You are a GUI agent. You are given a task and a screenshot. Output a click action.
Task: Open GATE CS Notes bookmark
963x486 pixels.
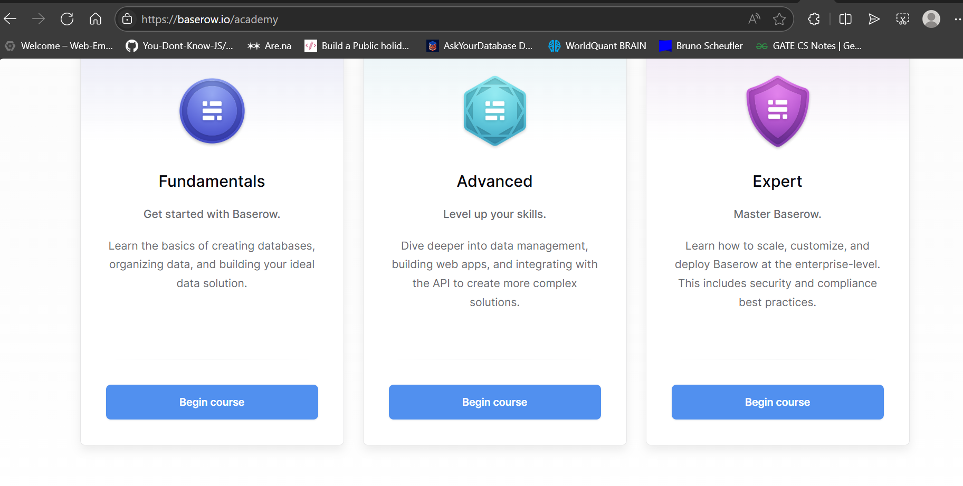[808, 46]
